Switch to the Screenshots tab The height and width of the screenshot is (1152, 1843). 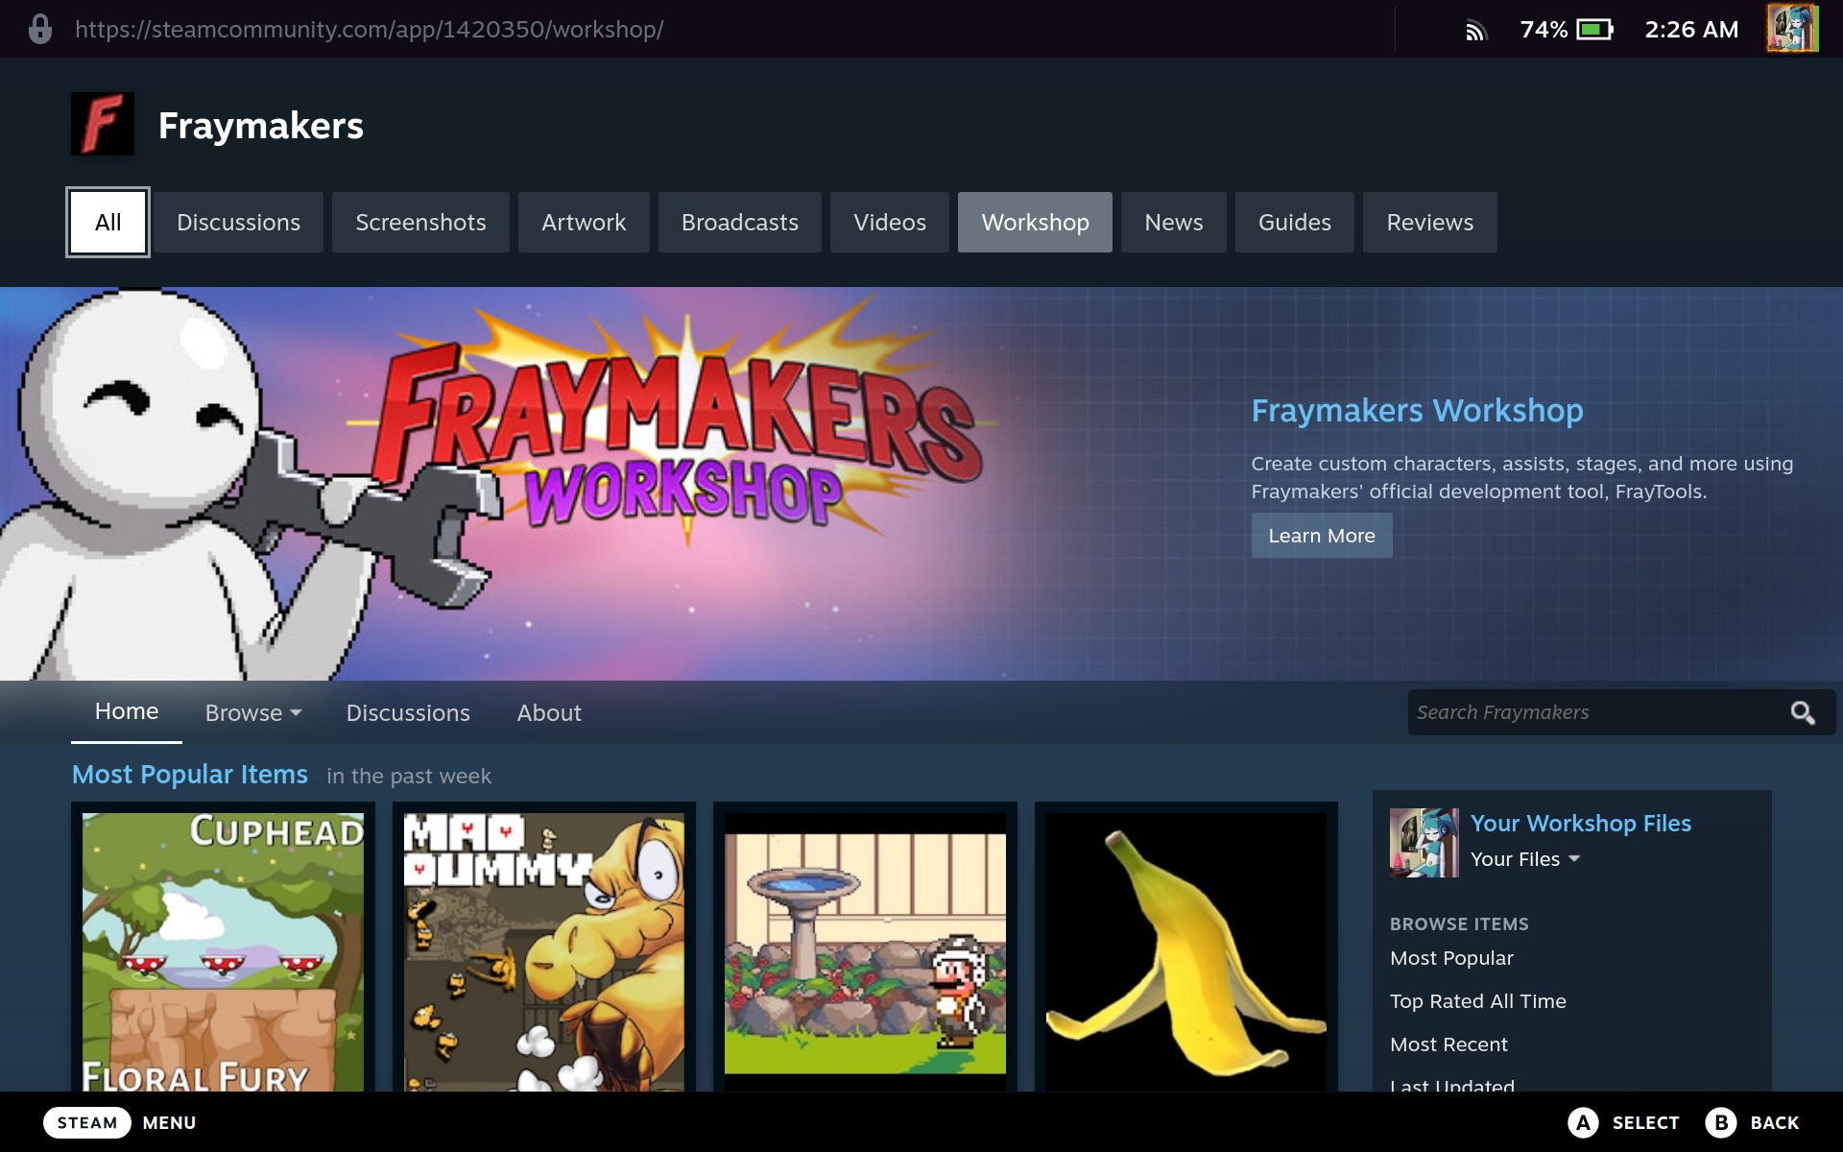coord(420,223)
